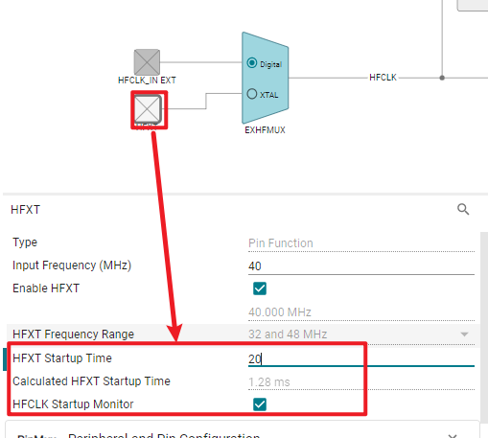Viewport: 488px width, 438px height.
Task: Open the HFXT Frequency Range dropdown arrow
Action: [x=464, y=334]
